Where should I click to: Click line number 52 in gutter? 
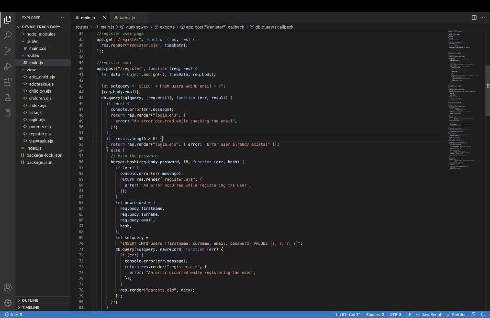pyautogui.click(x=81, y=139)
